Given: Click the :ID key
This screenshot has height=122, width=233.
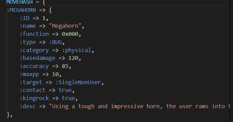Looking at the screenshot, I should [24, 18].
